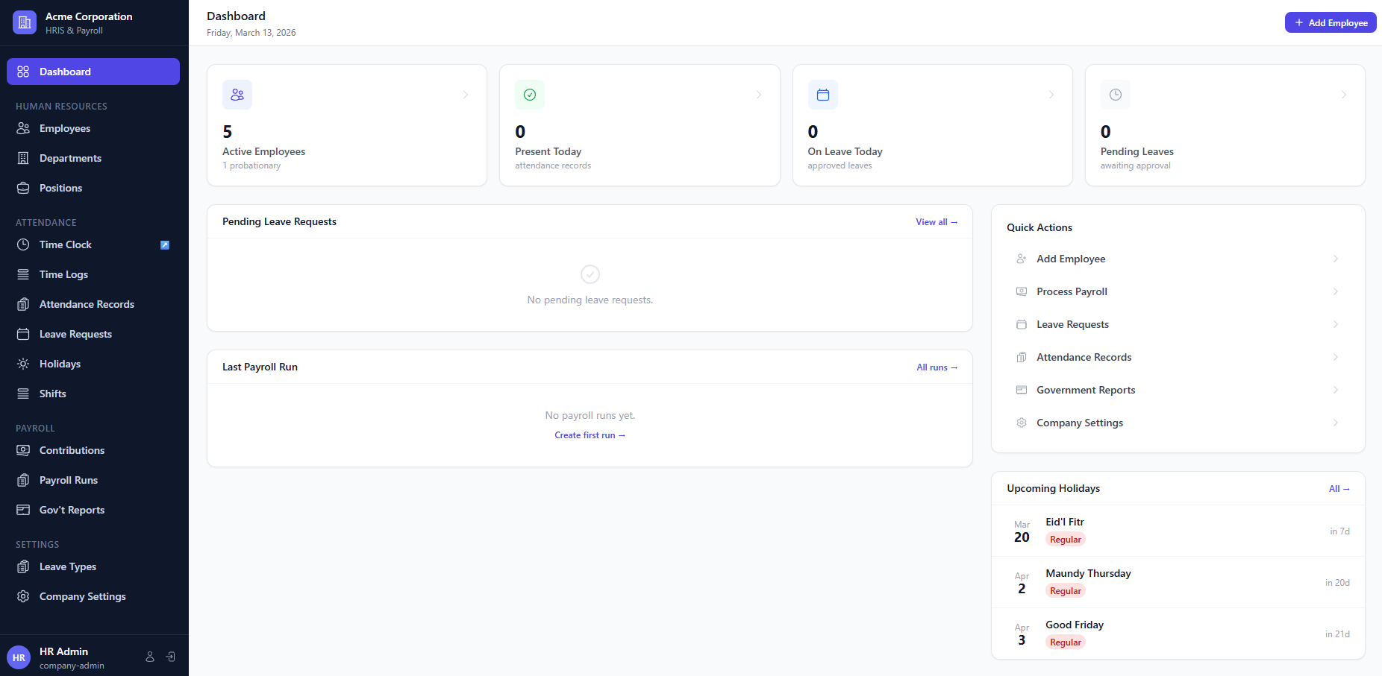Click the Present Today checkmark icon
The width and height of the screenshot is (1382, 676).
coord(530,95)
